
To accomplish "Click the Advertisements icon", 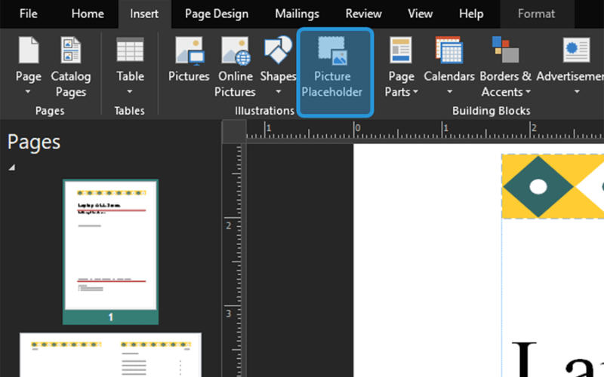I will tap(576, 50).
